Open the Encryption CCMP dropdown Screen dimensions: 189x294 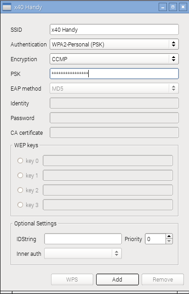pos(114,59)
